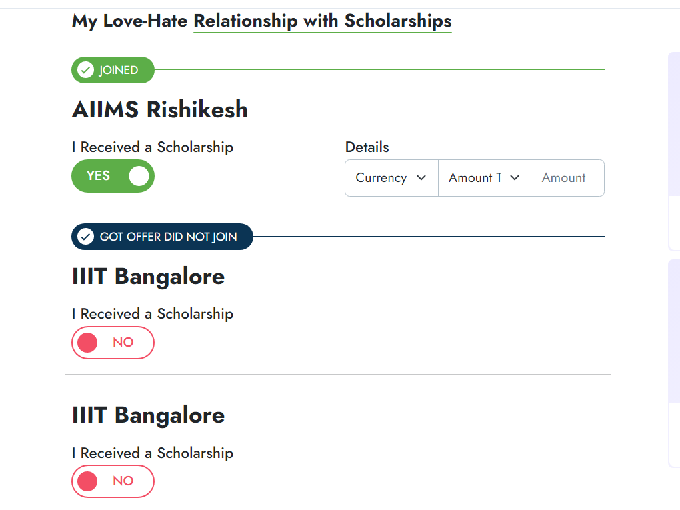Select the JOINED status badge
680x510 pixels.
point(113,70)
